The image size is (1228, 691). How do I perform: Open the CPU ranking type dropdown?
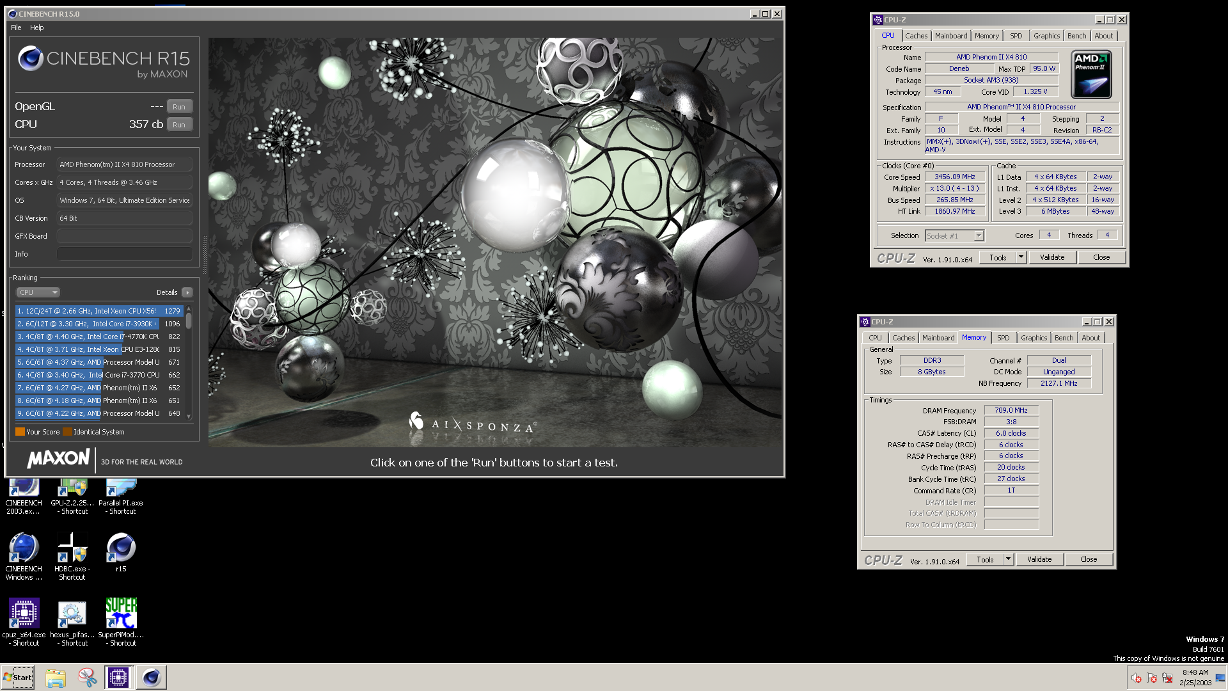click(x=38, y=292)
